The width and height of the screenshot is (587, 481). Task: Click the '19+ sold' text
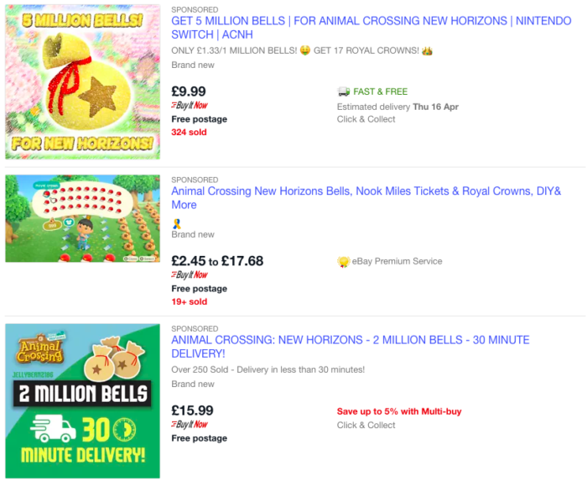[189, 301]
